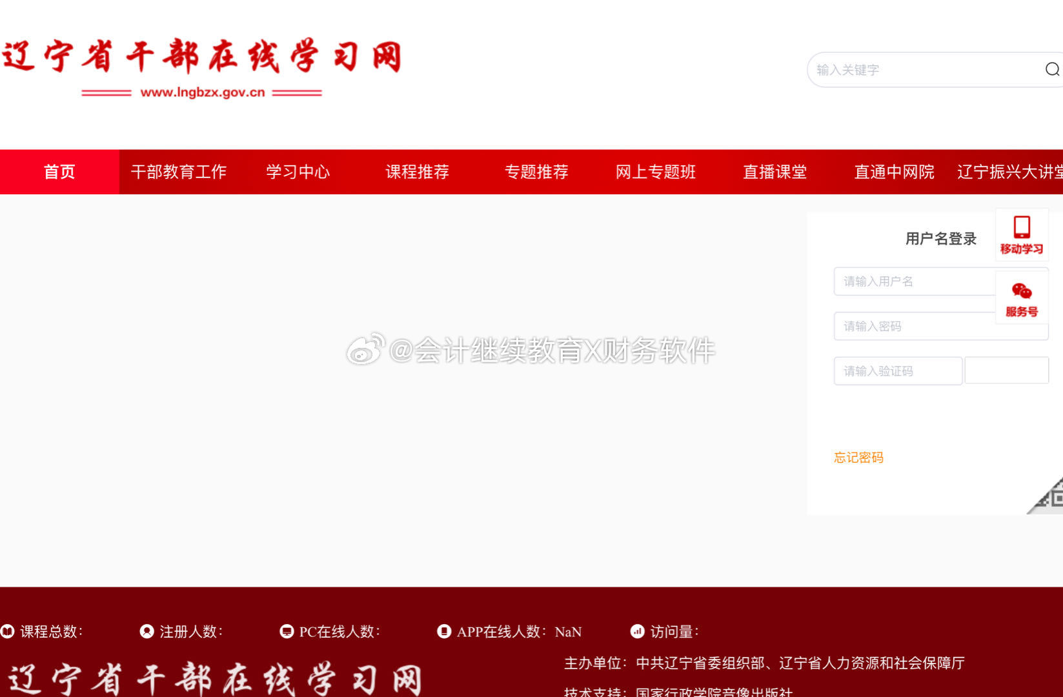Image resolution: width=1063 pixels, height=697 pixels.
Task: Click the www.lngbzx.gov.cn URL text
Action: click(x=203, y=92)
